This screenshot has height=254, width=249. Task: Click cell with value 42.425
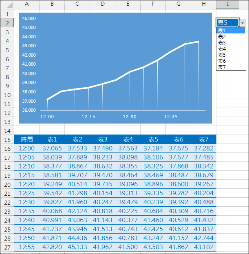(x=153, y=229)
